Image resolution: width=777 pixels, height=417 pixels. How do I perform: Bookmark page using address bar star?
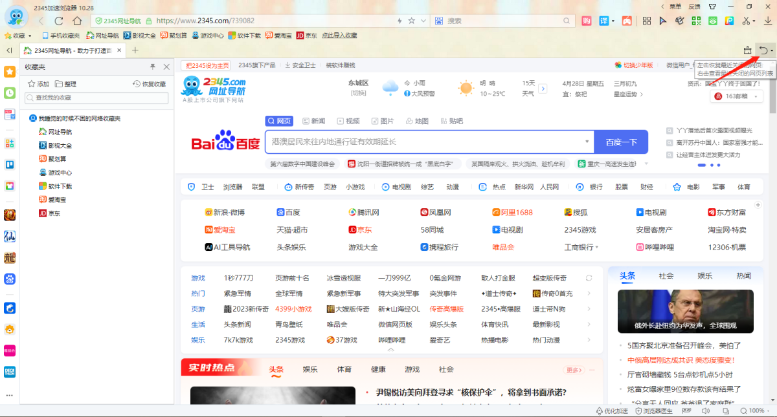412,21
